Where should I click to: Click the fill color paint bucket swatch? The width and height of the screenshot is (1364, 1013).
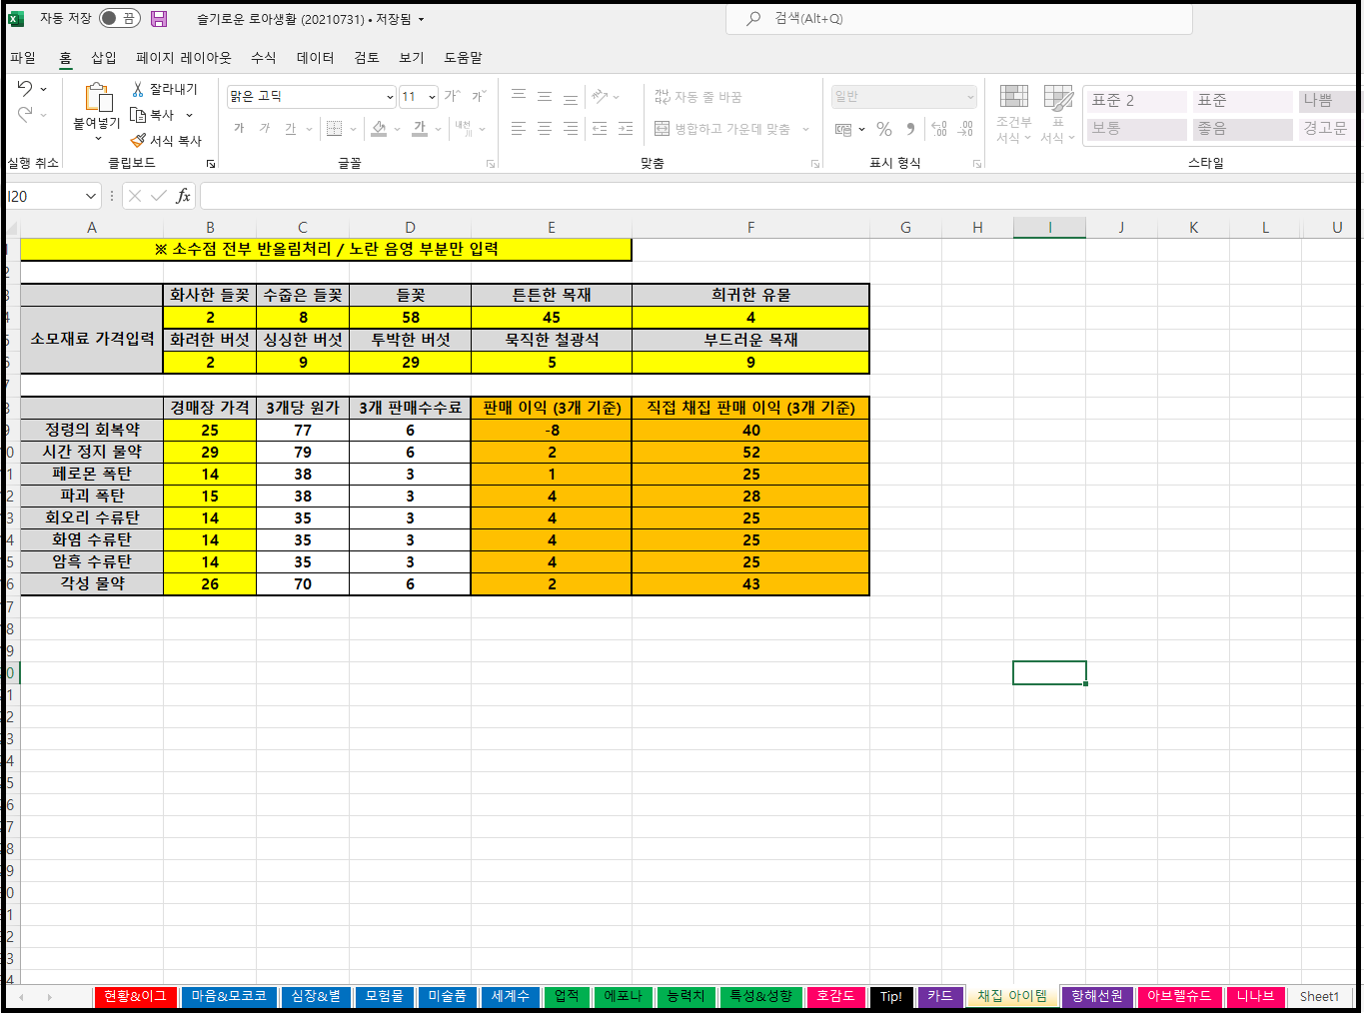coord(379,129)
